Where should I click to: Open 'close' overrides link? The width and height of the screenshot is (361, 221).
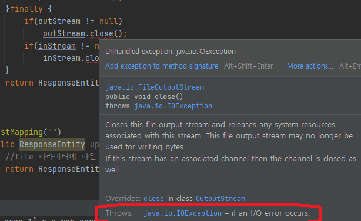coord(153,199)
